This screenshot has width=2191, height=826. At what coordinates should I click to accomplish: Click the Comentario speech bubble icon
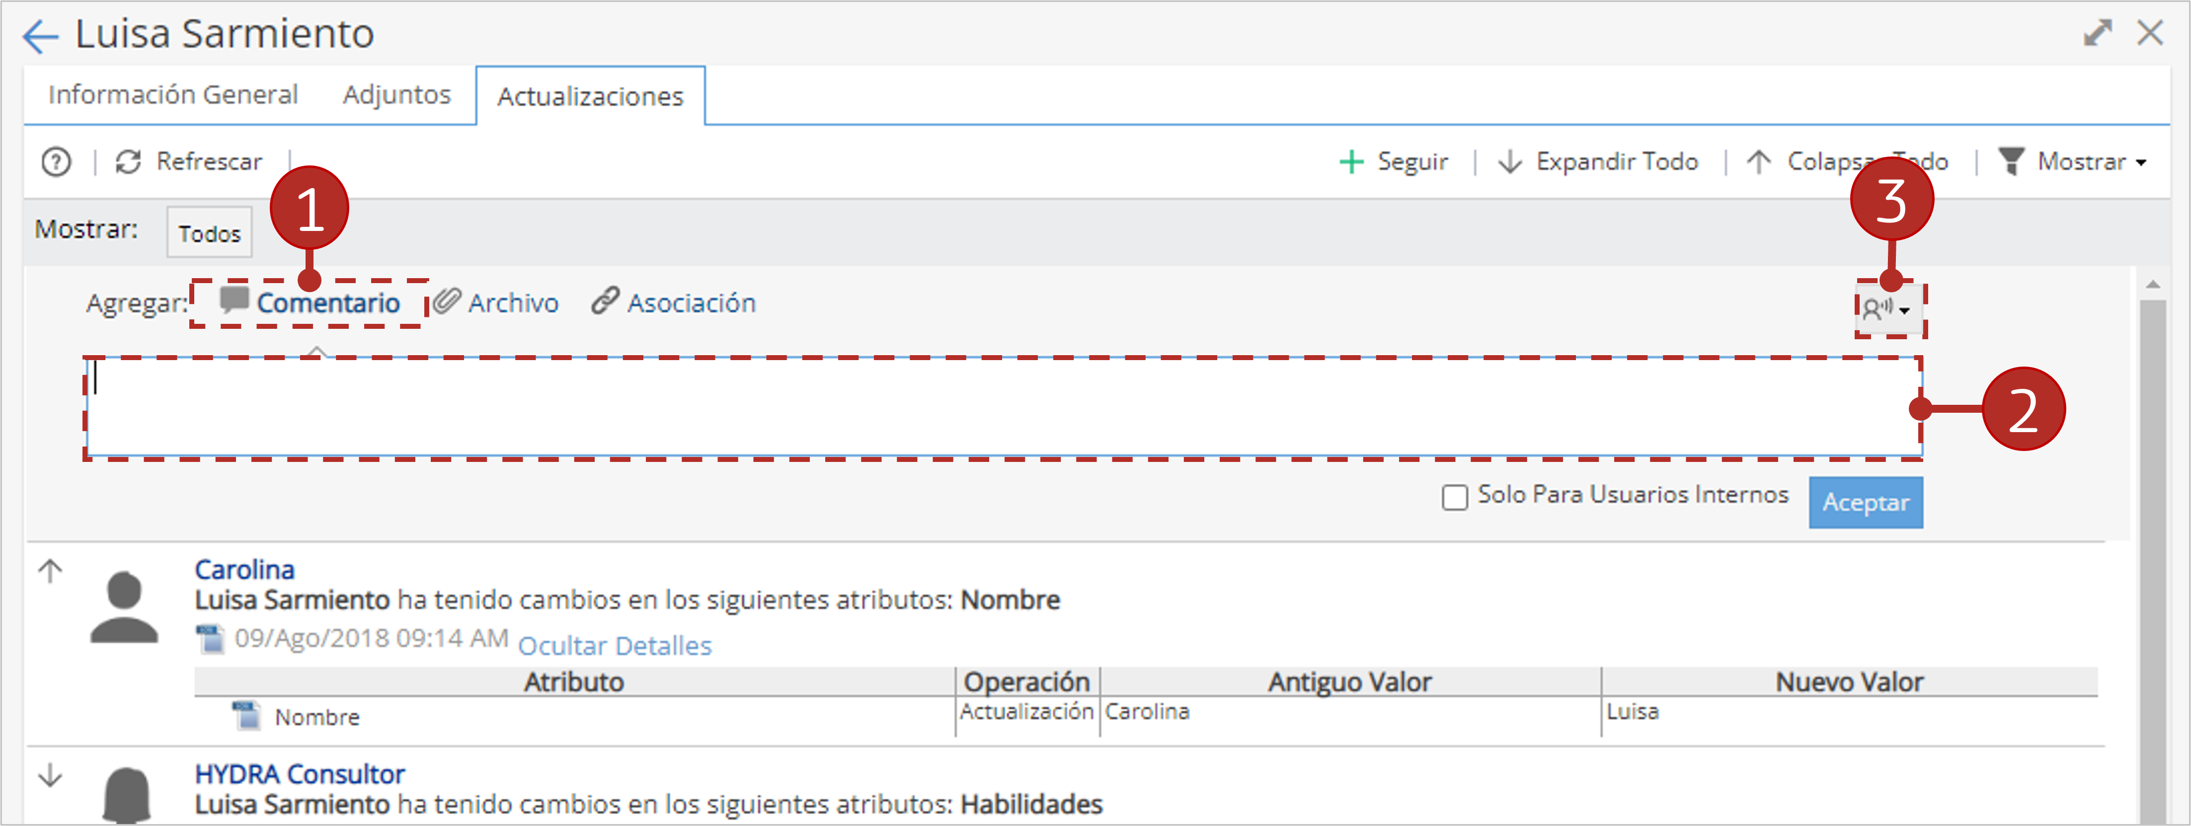point(234,300)
